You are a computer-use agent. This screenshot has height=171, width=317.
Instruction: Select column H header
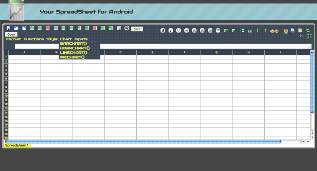tap(248, 53)
